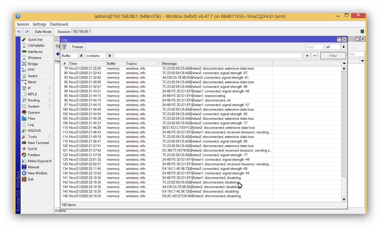Expand the Tools submenu arrow
Viewport: 380px width, 227px height.
pos(50,137)
